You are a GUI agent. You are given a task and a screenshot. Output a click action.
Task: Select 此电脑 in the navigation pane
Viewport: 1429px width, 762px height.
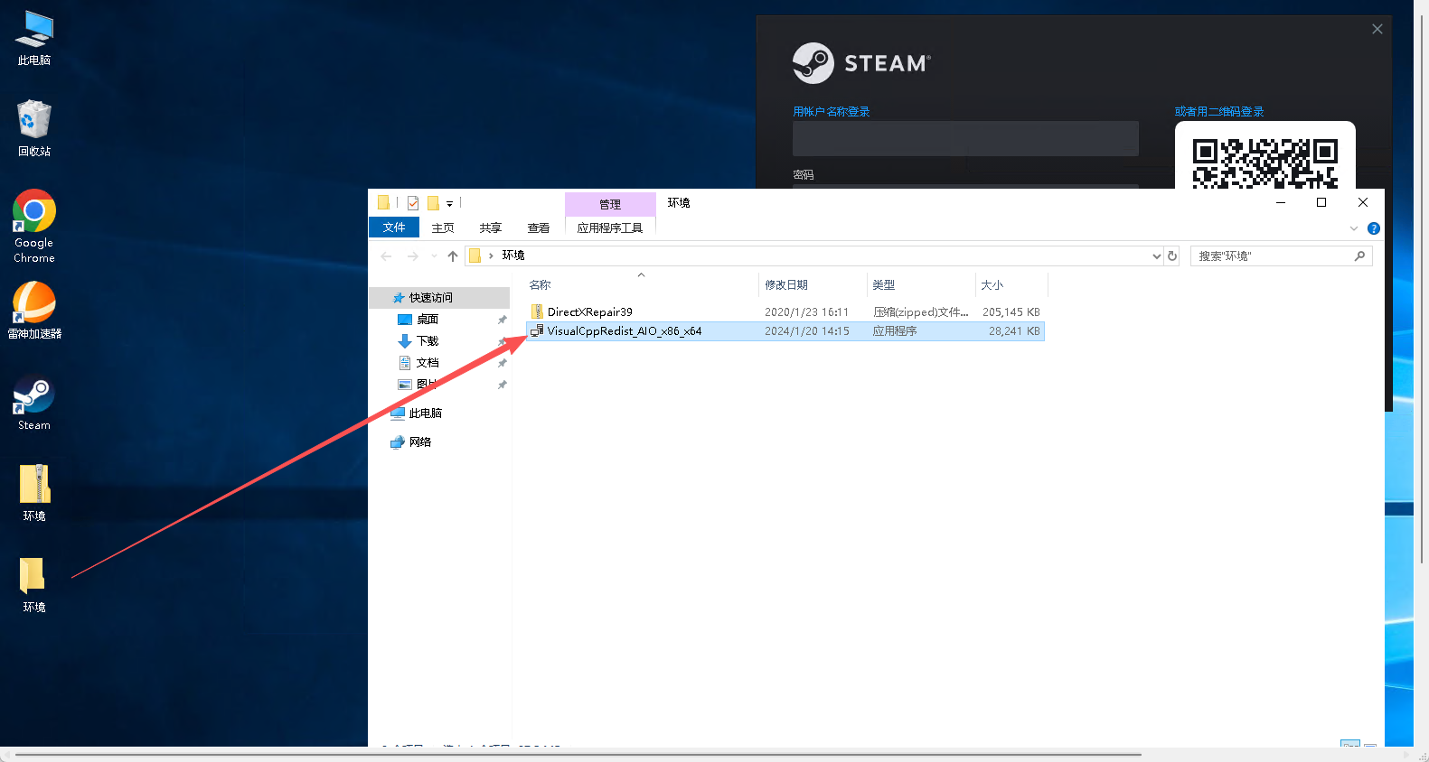(425, 414)
